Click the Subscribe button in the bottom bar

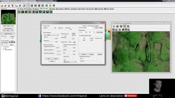[x=131, y=96]
